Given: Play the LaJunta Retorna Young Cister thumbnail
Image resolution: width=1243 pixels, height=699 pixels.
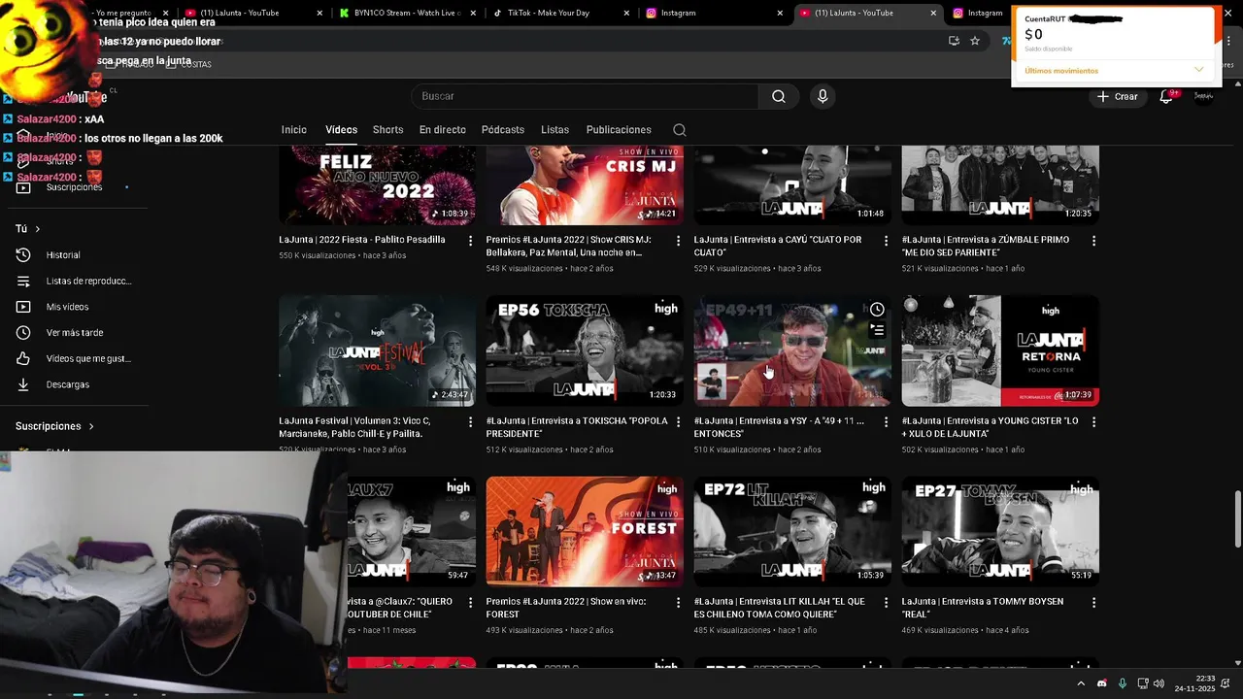Looking at the screenshot, I should (x=1000, y=350).
